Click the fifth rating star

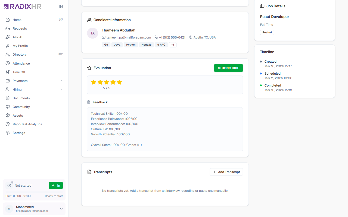pyautogui.click(x=119, y=82)
